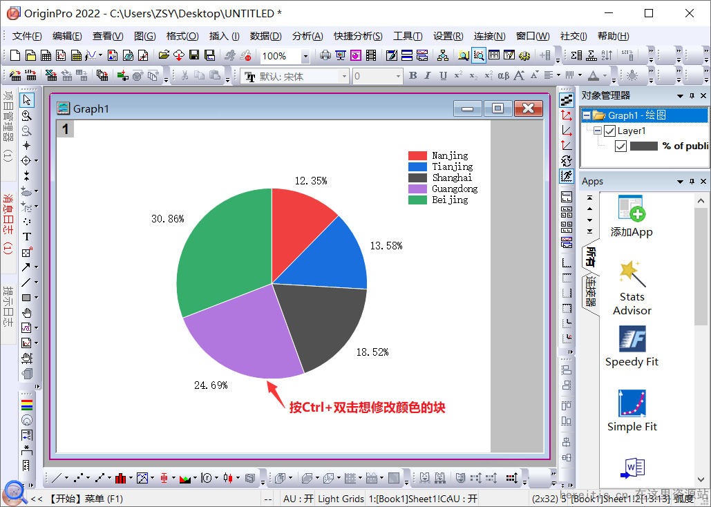Open the 文件(F) menu

[27, 37]
